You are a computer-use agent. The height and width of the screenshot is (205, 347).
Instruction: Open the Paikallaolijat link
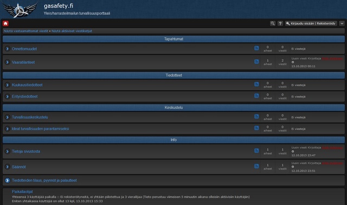(x=22, y=191)
